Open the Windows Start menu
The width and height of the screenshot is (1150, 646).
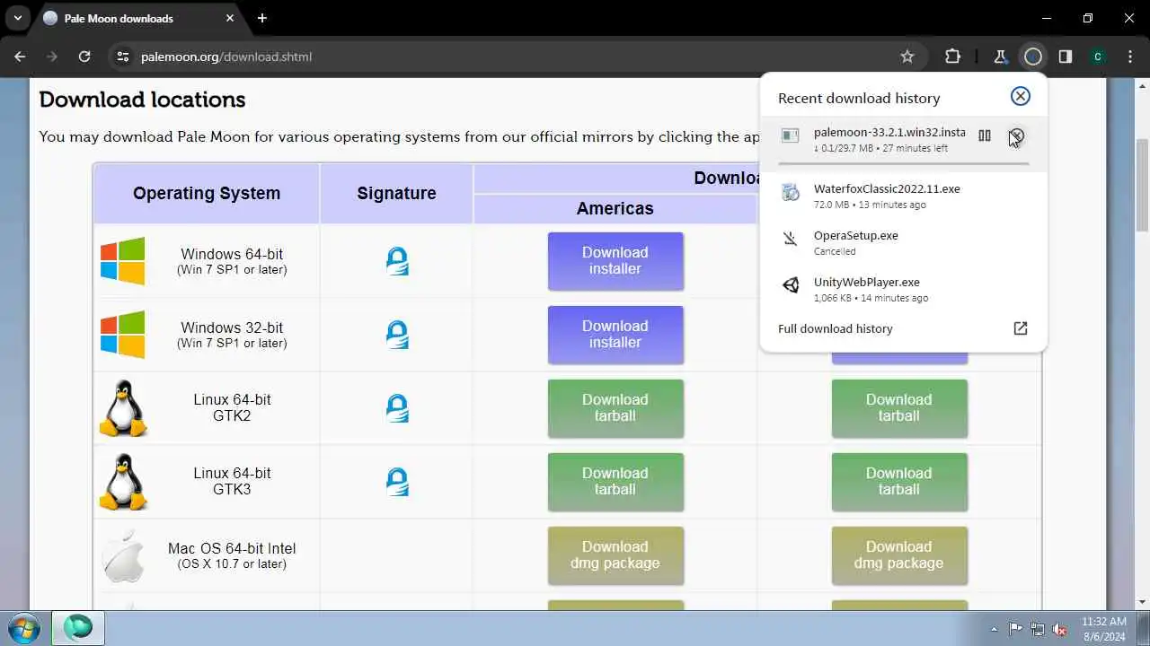[x=23, y=627]
